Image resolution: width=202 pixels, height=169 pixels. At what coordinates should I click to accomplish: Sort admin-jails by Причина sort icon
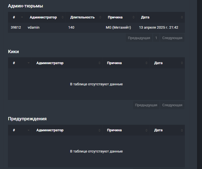(134, 17)
